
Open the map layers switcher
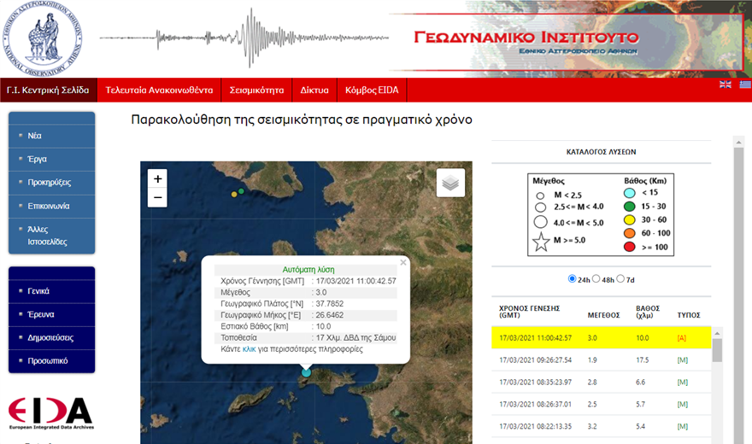pos(450,182)
